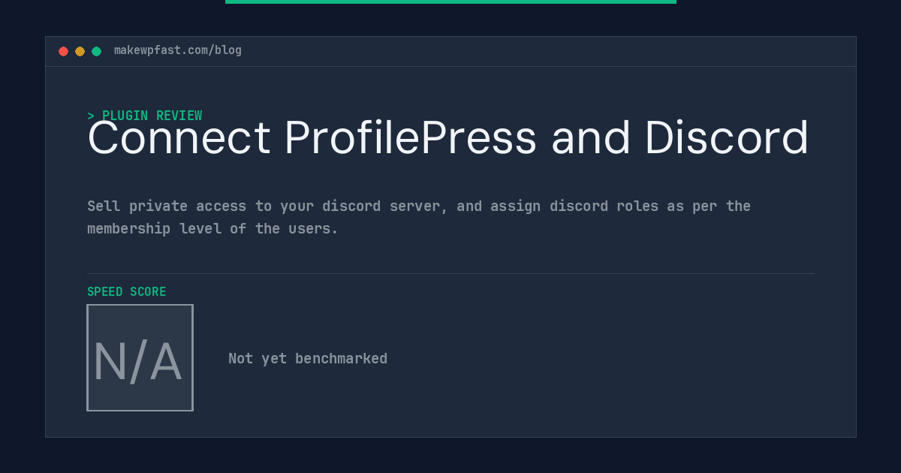The width and height of the screenshot is (901, 473).
Task: Click the 'SPEED SCORE' label
Action: (127, 291)
